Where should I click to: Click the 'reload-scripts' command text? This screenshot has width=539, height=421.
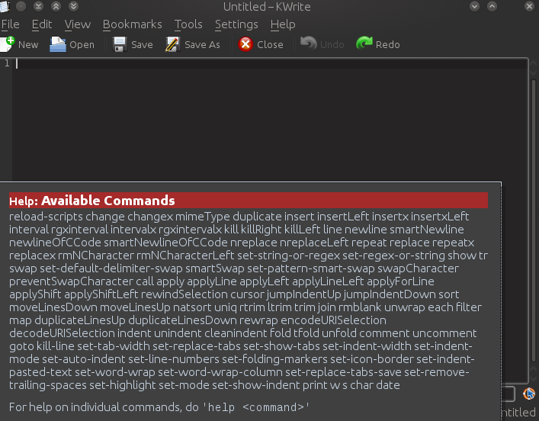coord(46,217)
